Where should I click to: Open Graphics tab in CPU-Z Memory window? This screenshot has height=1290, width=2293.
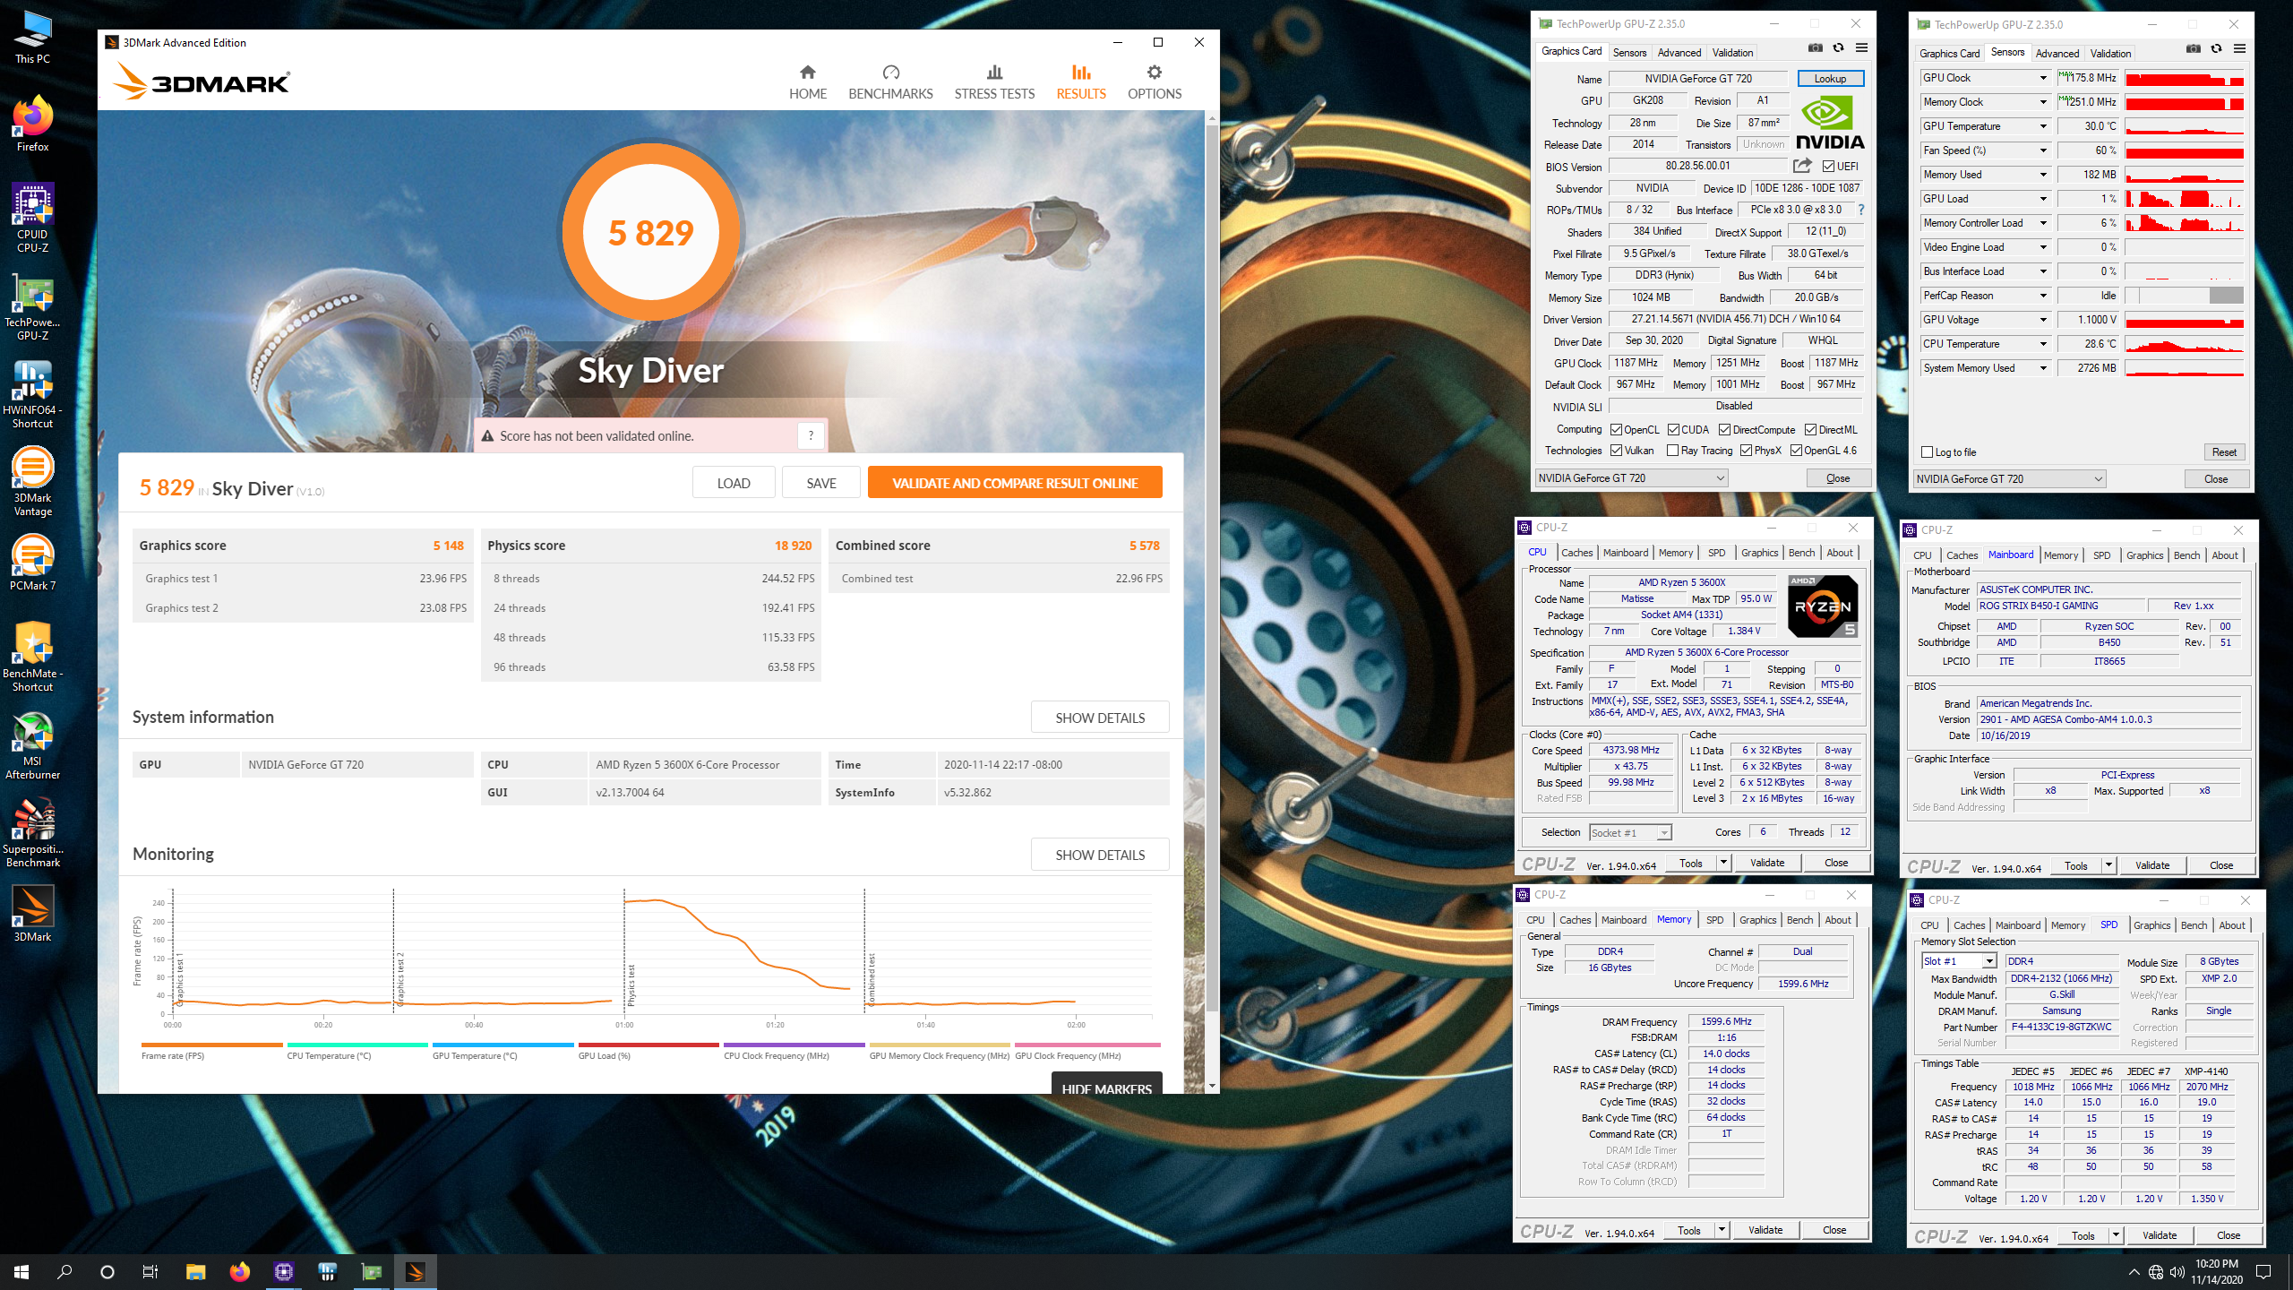pyautogui.click(x=1757, y=920)
